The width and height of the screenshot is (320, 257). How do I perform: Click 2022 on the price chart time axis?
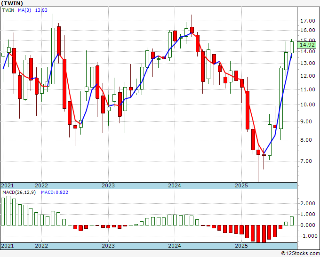tap(41, 185)
